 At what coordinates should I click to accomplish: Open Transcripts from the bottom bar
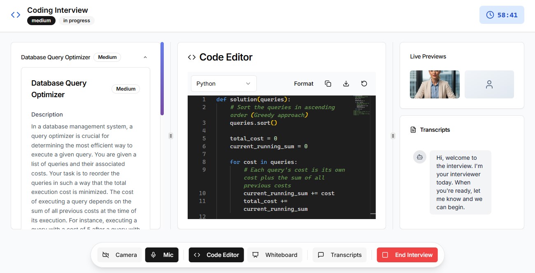[x=340, y=254]
